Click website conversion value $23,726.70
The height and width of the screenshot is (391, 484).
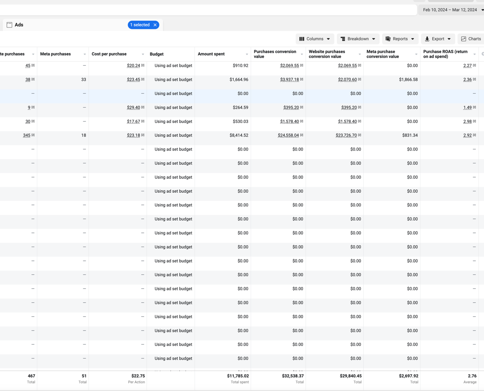[346, 135]
